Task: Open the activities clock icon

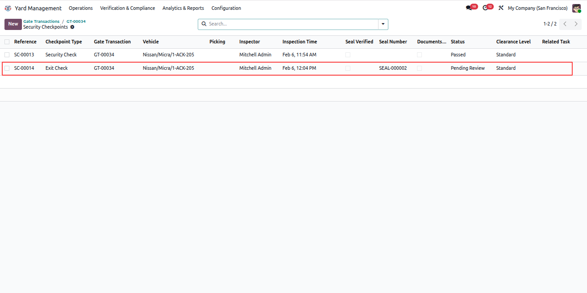Action: [x=485, y=8]
